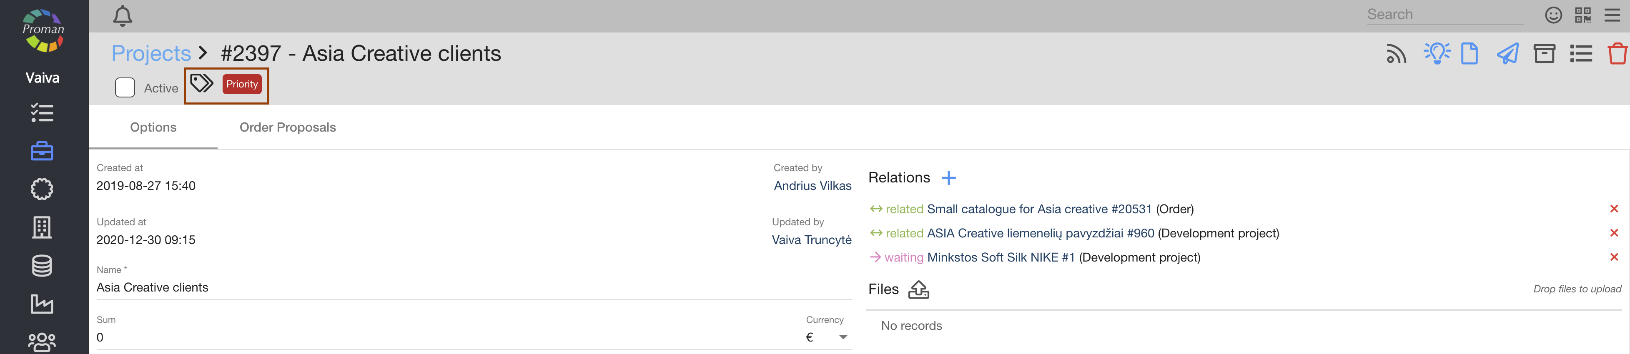This screenshot has height=354, width=1630.
Task: Open Andrius Vilkas user link
Action: (x=812, y=186)
